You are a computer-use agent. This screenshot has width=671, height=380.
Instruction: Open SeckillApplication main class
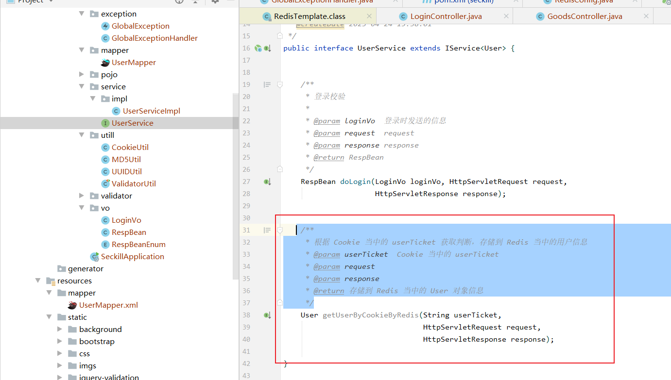tap(132, 256)
